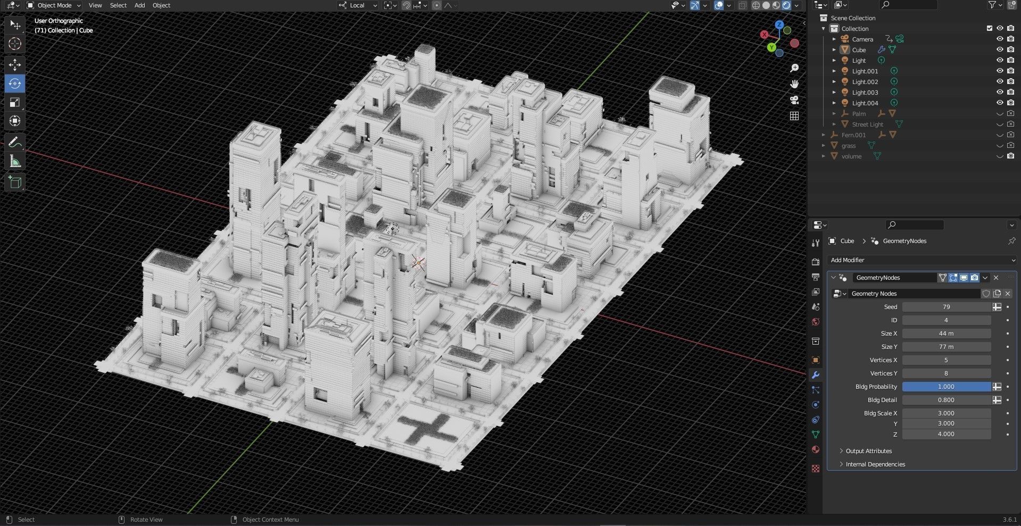Open the Select menu
The image size is (1021, 526).
[x=118, y=5]
